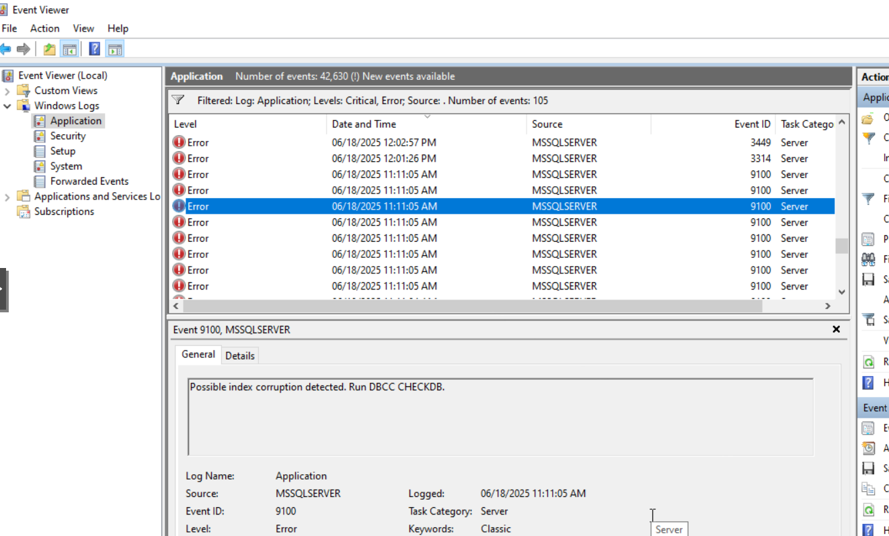889x536 pixels.
Task: Toggle Show/Hide Console Tree toolbar button
Action: [x=69, y=49]
